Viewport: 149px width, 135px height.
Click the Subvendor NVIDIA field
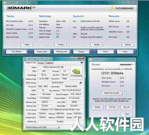point(71,86)
